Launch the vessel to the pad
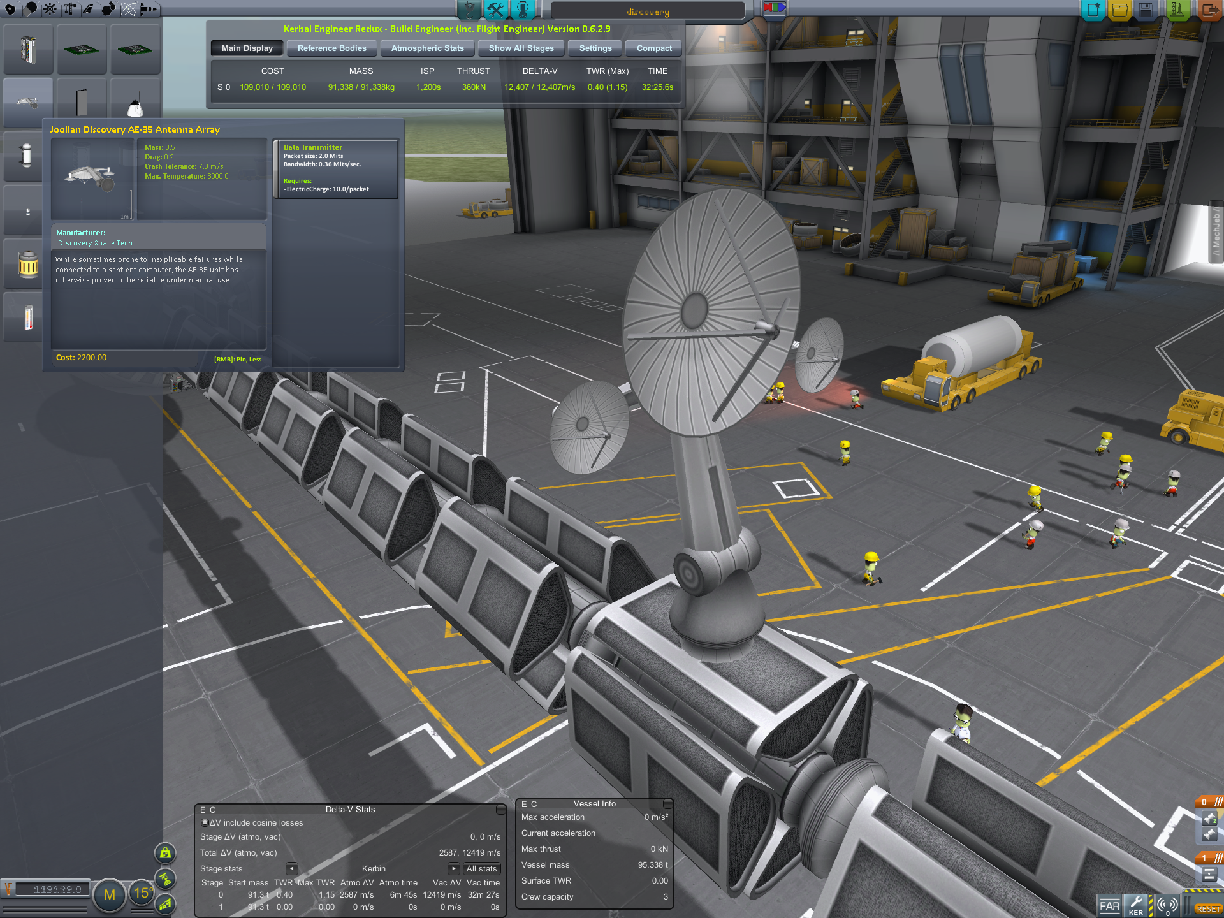Viewport: 1224px width, 918px height. pos(1177,10)
